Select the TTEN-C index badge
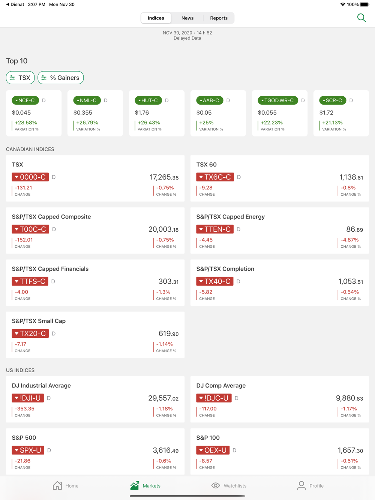Viewport: 375px width, 500px height. click(x=215, y=229)
